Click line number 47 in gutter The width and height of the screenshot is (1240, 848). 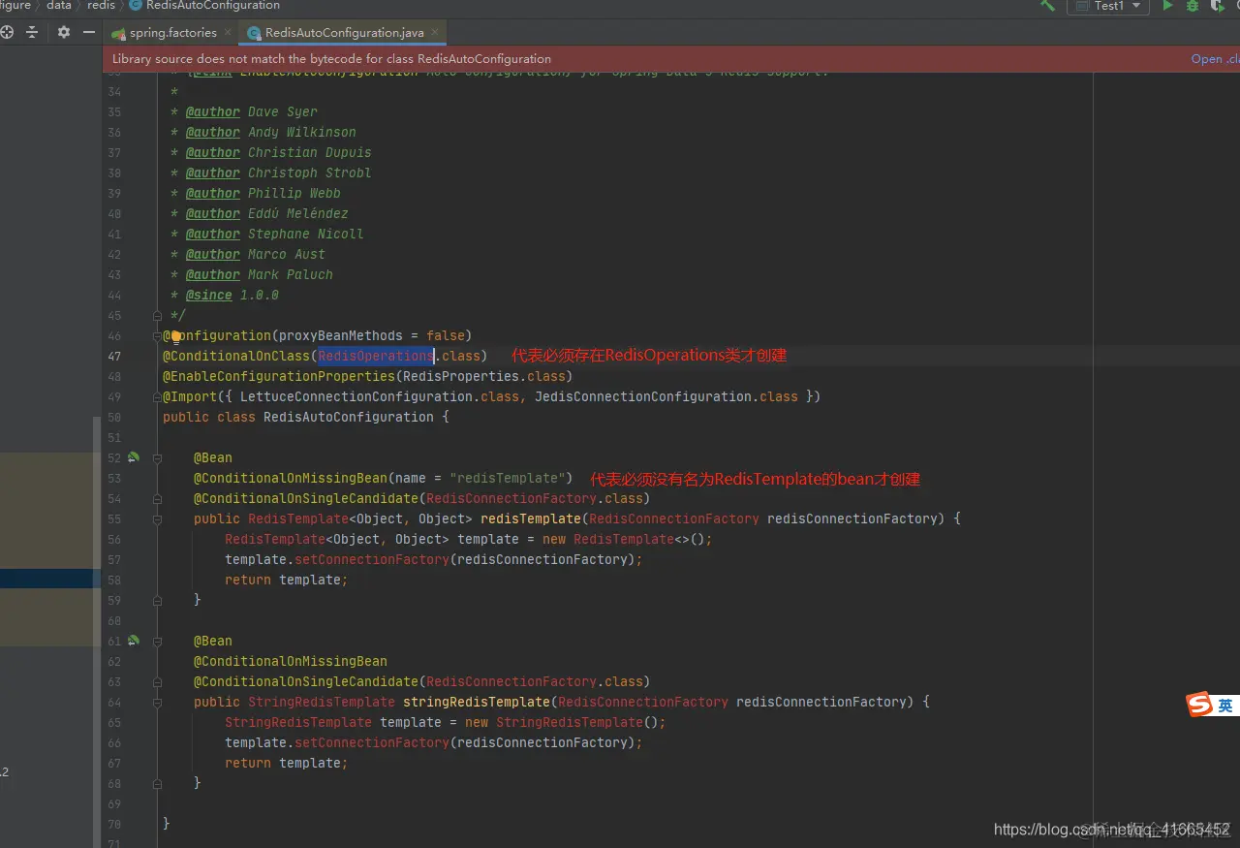[x=114, y=357]
